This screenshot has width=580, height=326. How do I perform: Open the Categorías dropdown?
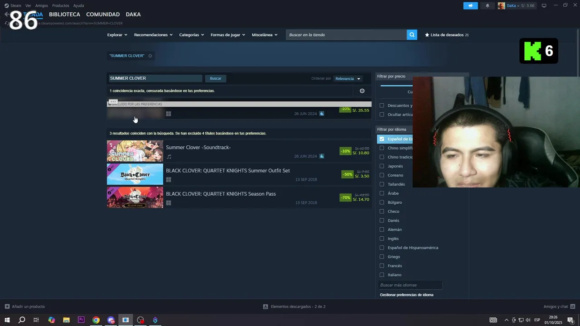click(192, 35)
